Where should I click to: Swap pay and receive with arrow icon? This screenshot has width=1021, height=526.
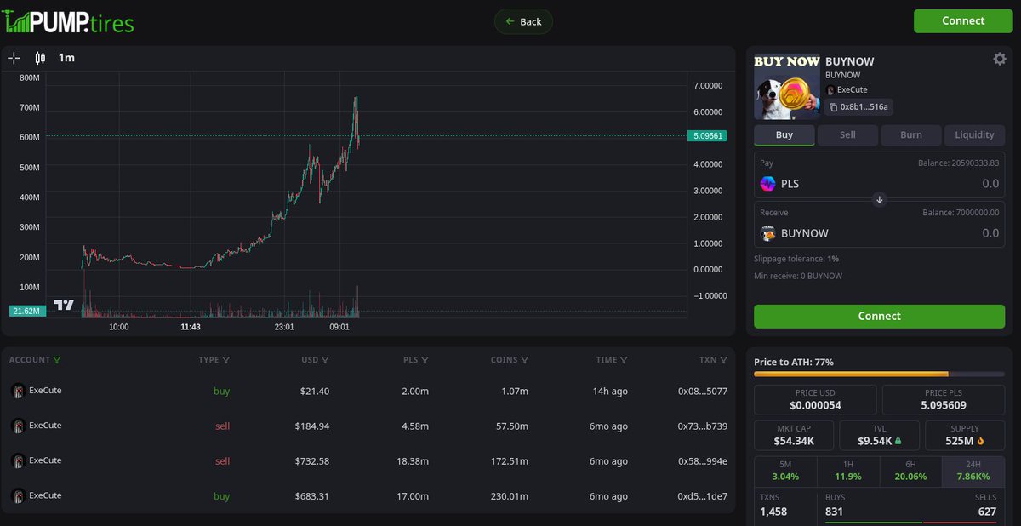point(880,199)
